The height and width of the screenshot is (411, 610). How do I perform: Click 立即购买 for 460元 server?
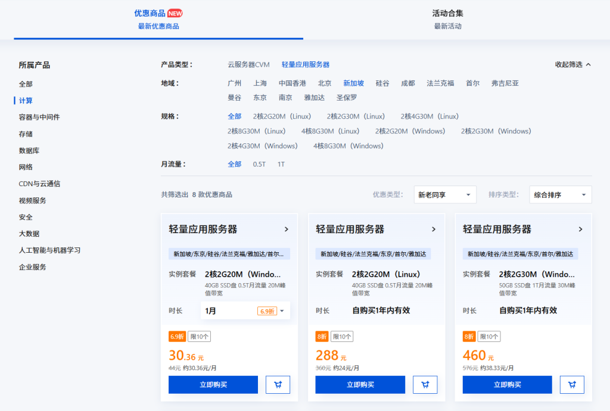pos(508,385)
